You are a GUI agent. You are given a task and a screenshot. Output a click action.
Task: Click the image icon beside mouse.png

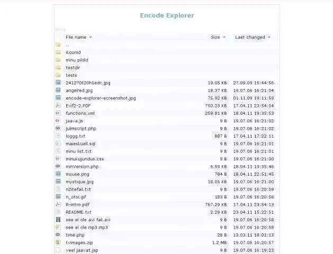(x=58, y=174)
